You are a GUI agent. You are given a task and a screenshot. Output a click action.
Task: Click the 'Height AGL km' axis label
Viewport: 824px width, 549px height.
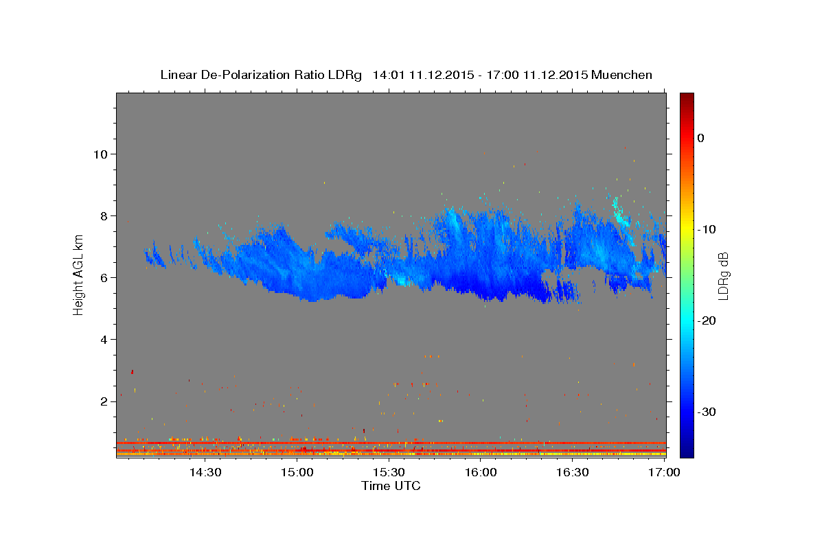pos(79,275)
